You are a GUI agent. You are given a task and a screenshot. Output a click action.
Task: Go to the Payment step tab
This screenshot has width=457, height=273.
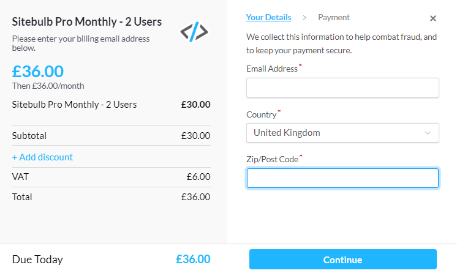coord(334,18)
